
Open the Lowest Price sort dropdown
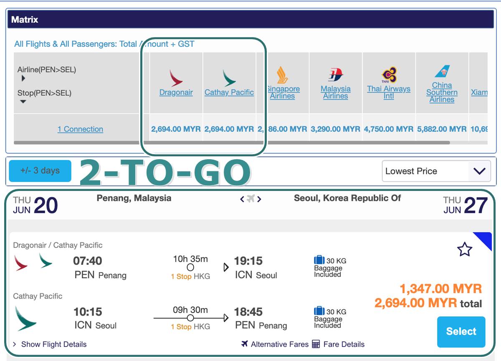point(436,171)
